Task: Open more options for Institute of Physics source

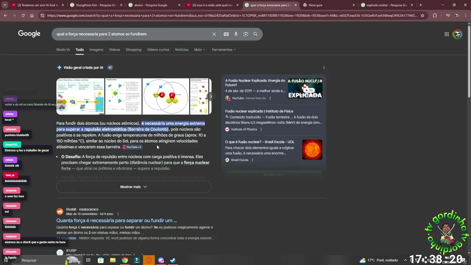Action: point(261,129)
